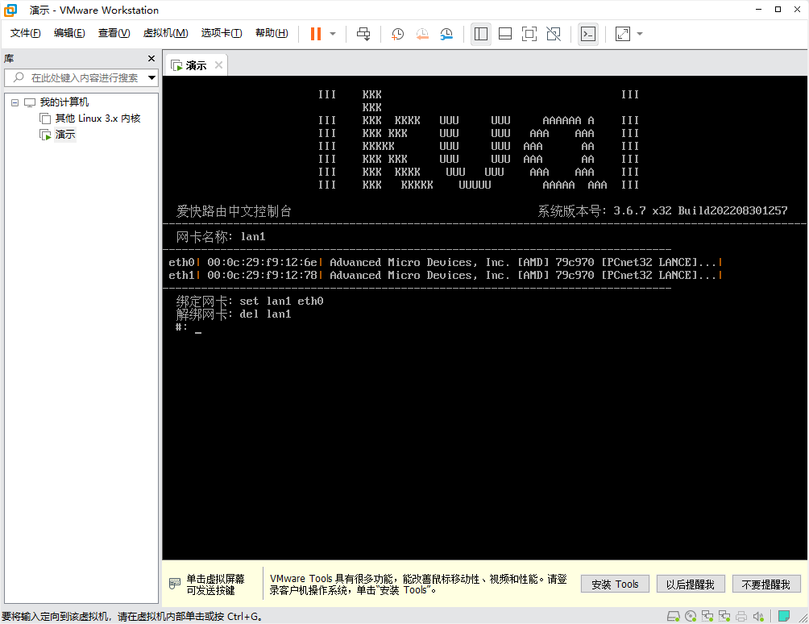The image size is (809, 624).
Task: Maximize the VMware Workstation window
Action: 778,10
